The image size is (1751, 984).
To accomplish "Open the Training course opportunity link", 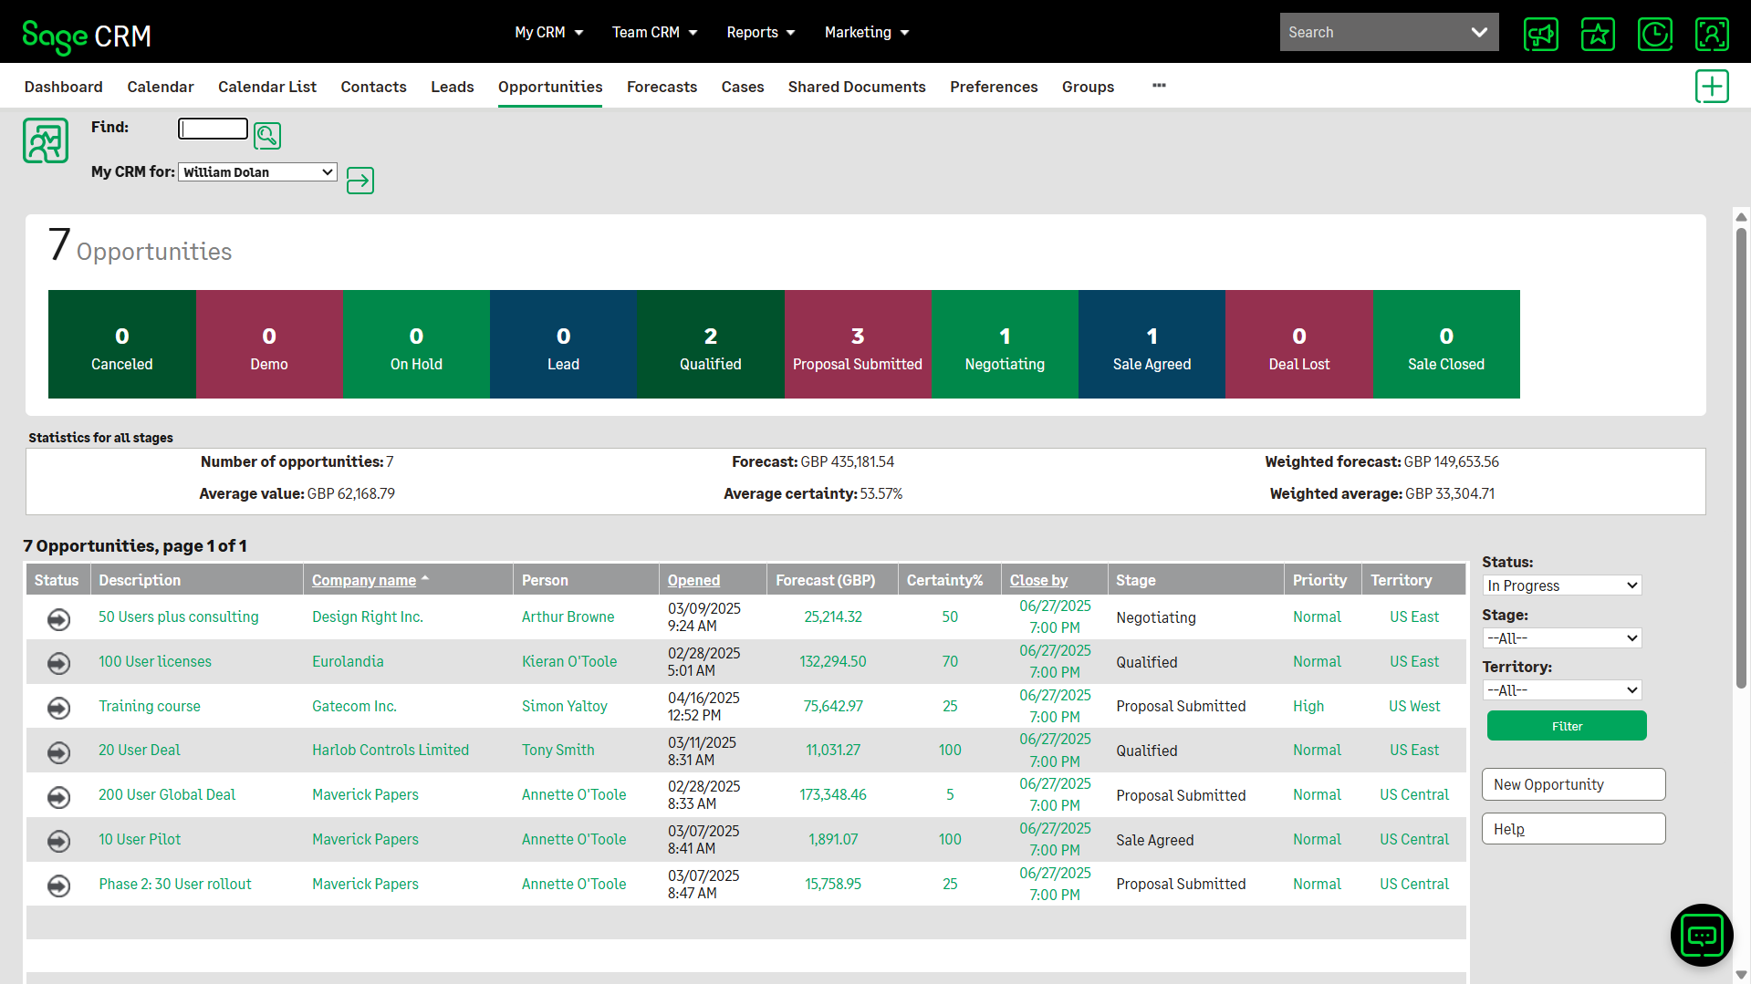I will (150, 707).
